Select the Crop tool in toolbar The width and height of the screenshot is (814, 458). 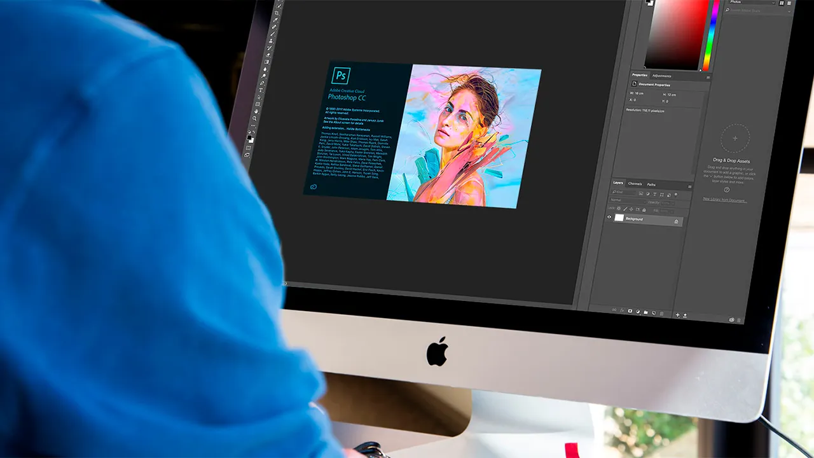click(277, 13)
